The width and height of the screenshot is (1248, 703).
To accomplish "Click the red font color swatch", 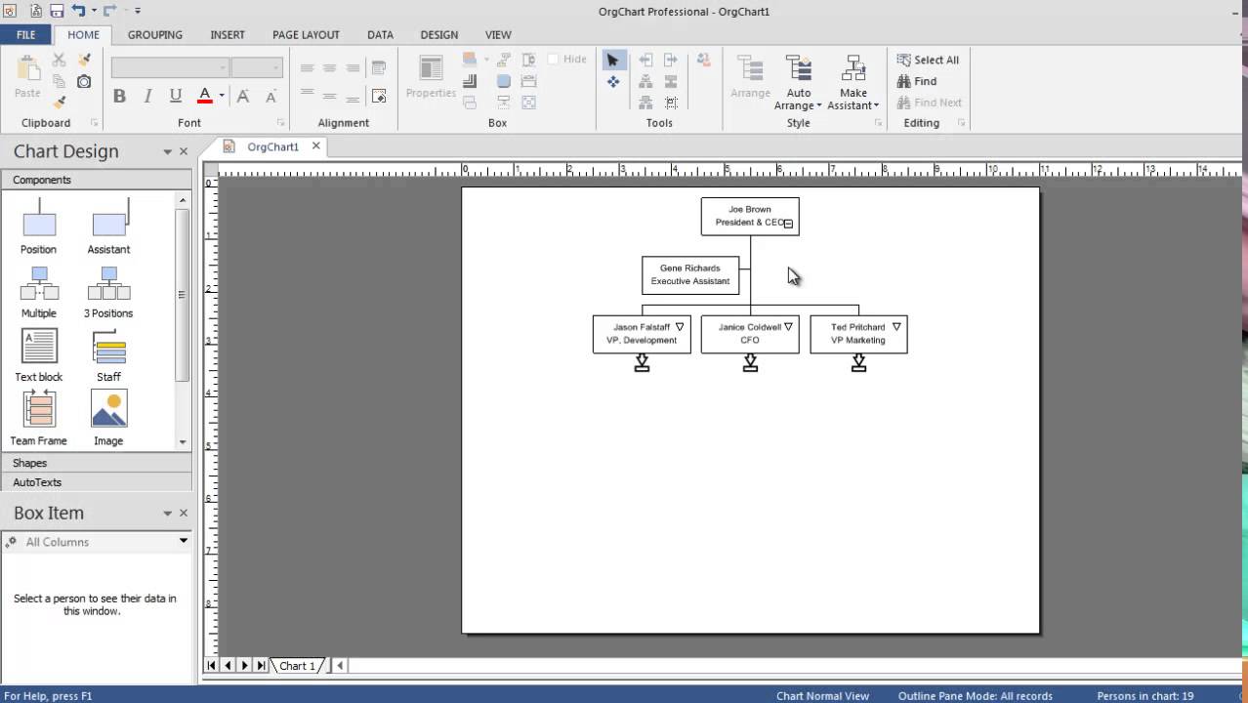I will click(205, 96).
